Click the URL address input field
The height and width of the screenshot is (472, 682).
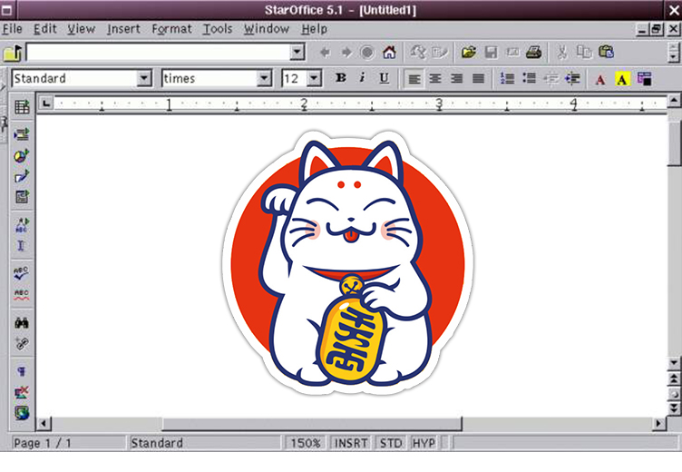click(159, 53)
